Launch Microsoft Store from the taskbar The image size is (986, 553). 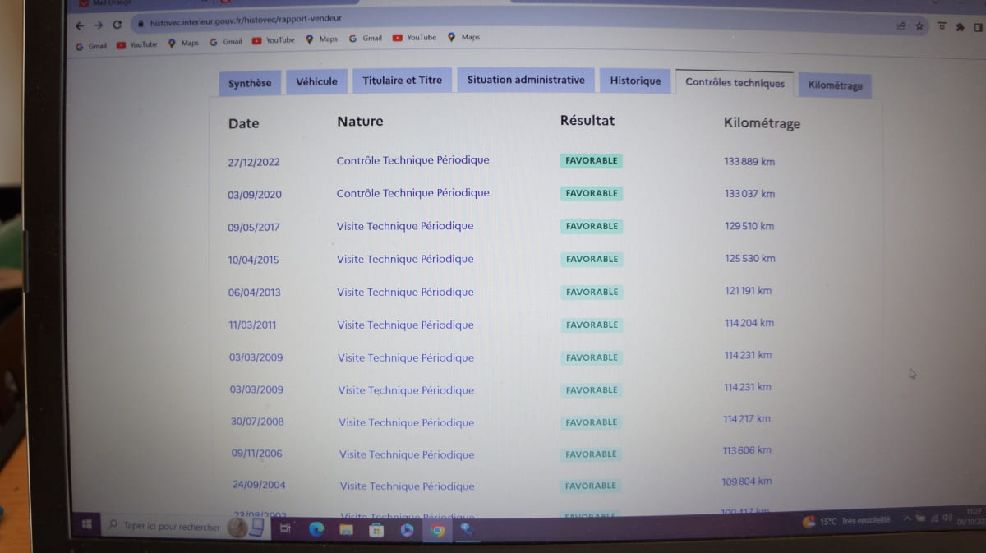376,530
